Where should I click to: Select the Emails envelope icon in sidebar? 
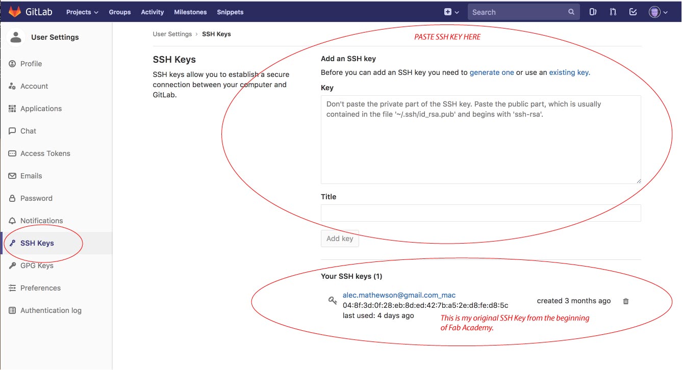tap(12, 176)
